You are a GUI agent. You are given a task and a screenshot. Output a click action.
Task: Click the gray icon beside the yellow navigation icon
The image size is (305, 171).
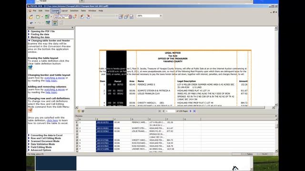[83, 111]
